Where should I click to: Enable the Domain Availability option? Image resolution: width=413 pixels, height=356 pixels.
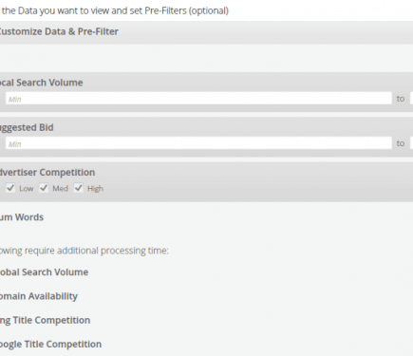pos(39,296)
